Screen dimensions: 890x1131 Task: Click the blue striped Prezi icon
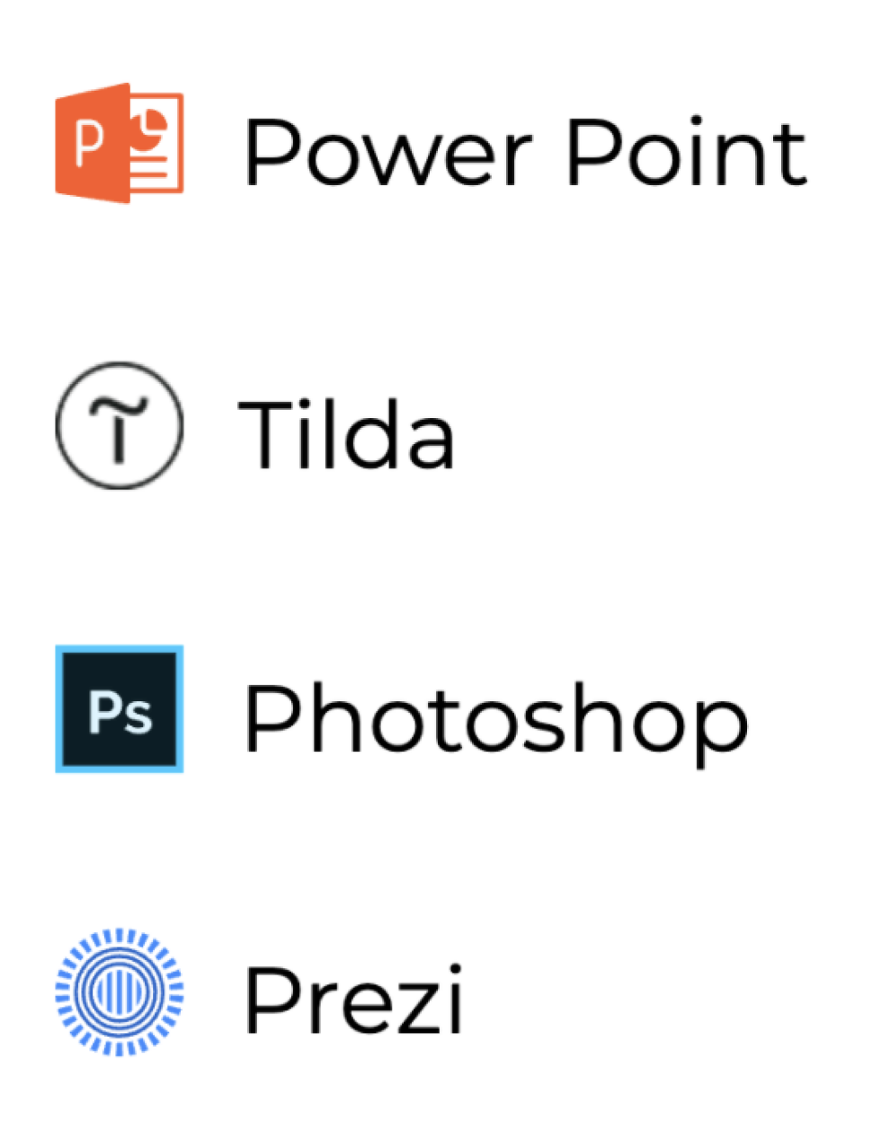[x=120, y=992]
